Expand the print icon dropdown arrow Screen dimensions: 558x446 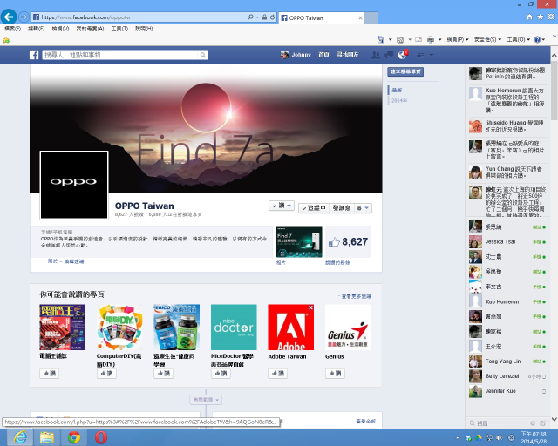439,39
